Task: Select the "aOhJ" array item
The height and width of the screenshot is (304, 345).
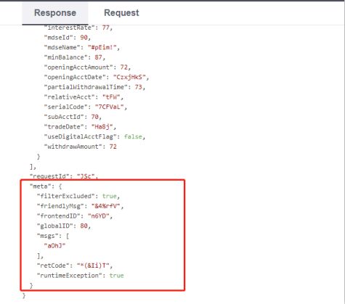Action: click(55, 246)
